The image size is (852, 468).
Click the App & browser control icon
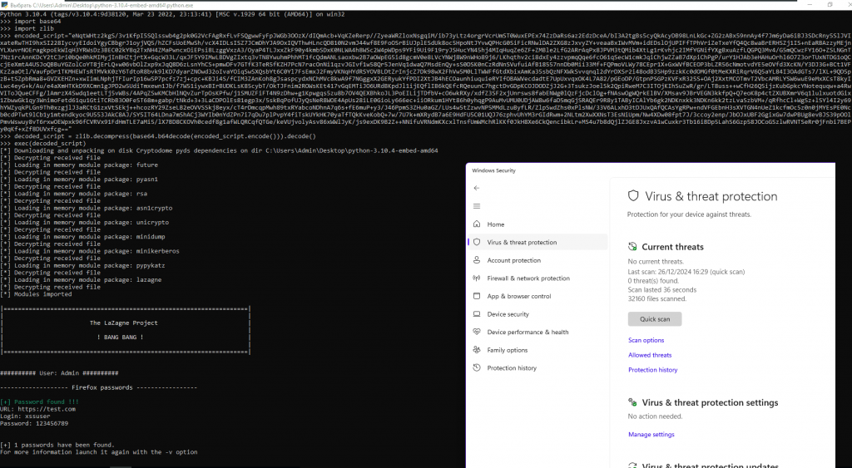click(x=477, y=296)
